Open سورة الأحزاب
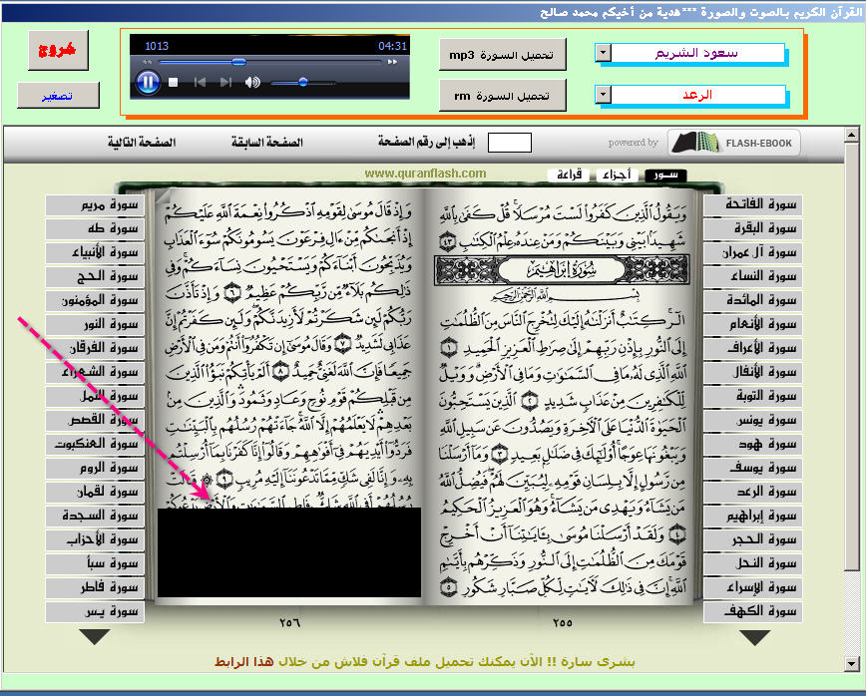The image size is (866, 696). click(95, 539)
